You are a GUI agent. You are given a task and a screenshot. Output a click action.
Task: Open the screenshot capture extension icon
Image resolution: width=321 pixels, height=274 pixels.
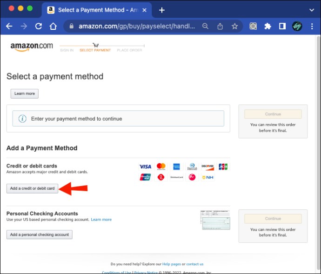coord(253,26)
